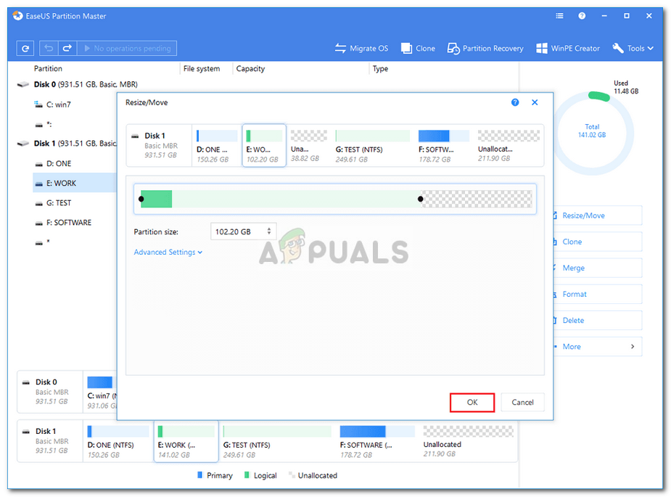The height and width of the screenshot is (497, 671).
Task: Open the Clone tool in top toolbar
Action: 418,49
